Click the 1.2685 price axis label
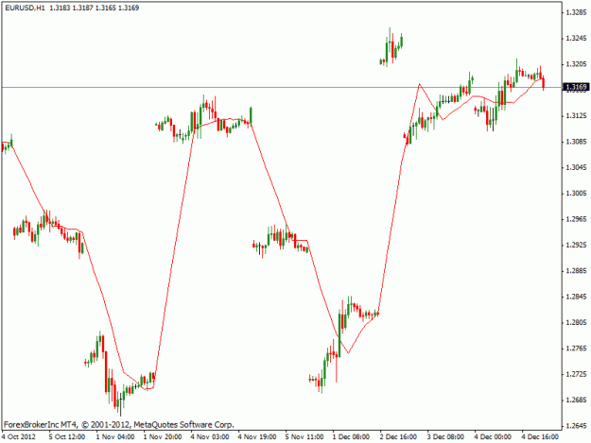This screenshot has height=443, width=591. click(x=576, y=400)
